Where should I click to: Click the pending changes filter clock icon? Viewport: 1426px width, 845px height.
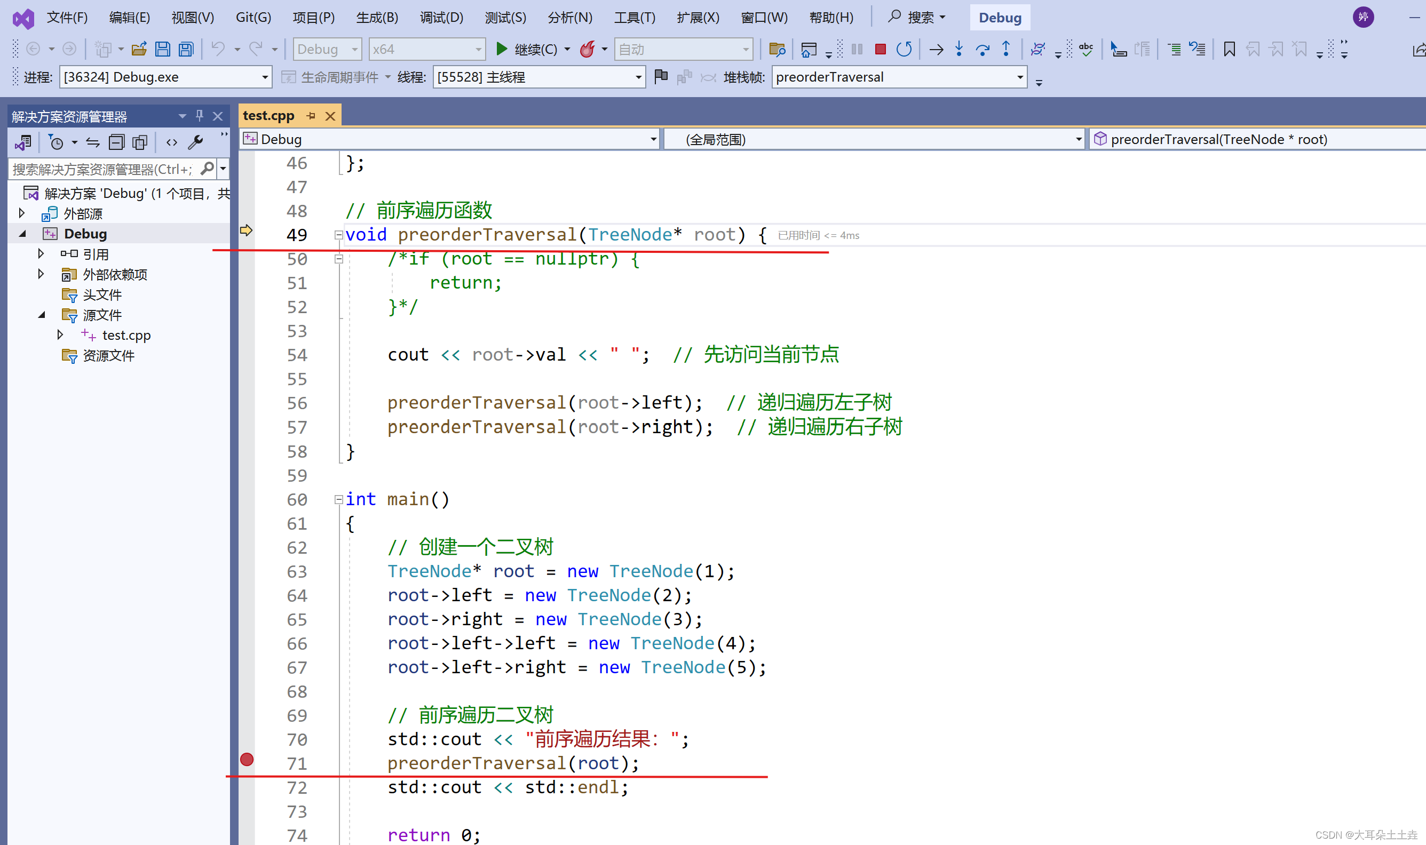coord(56,142)
